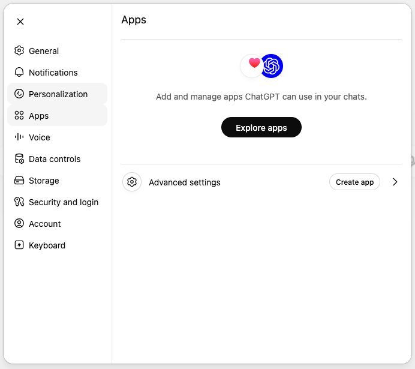Click the Notifications bell icon
This screenshot has width=415, height=369.
tap(19, 72)
